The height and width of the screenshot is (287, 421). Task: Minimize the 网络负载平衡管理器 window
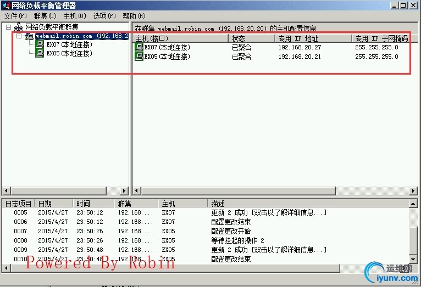(x=394, y=5)
